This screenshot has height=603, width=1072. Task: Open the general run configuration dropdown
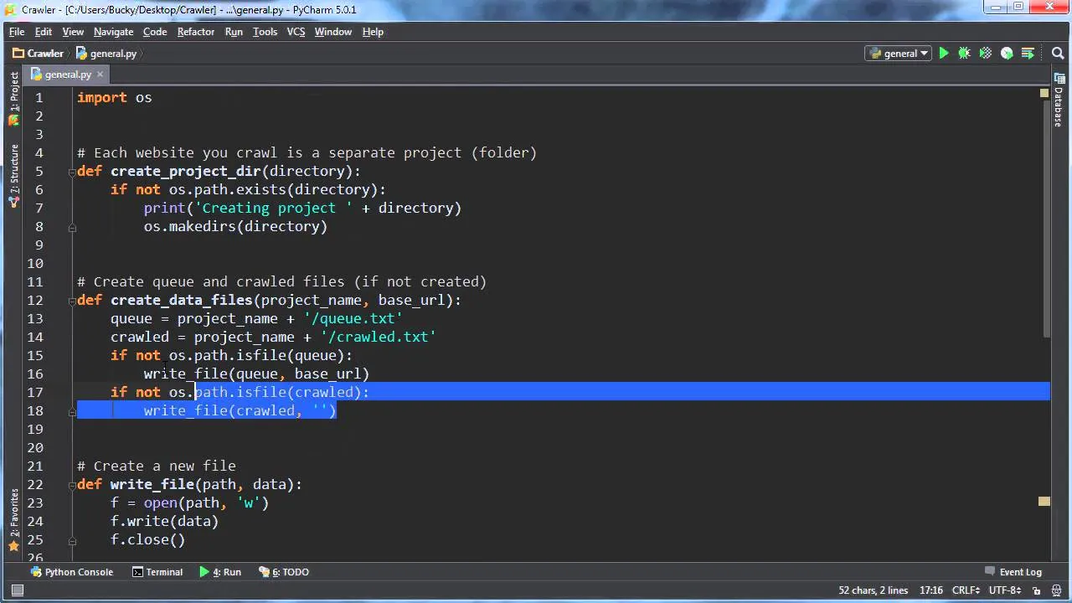(x=898, y=53)
